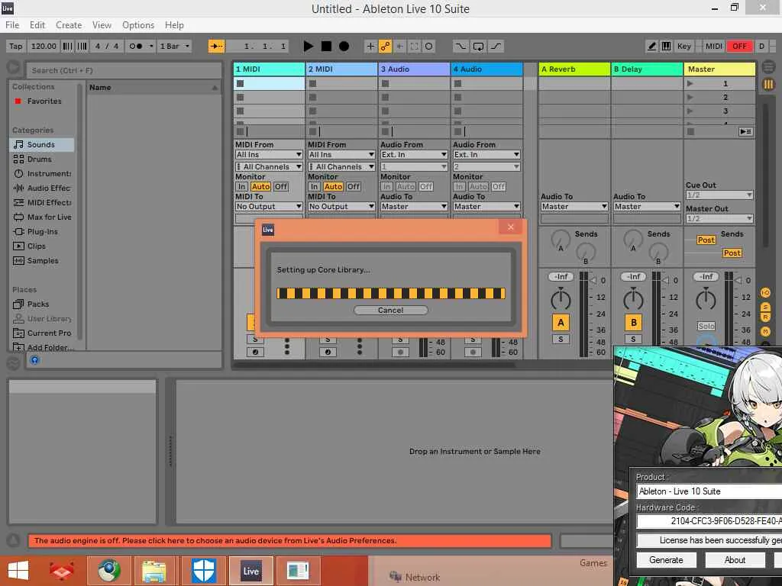Toggle MIDI Map Mode button

[714, 47]
